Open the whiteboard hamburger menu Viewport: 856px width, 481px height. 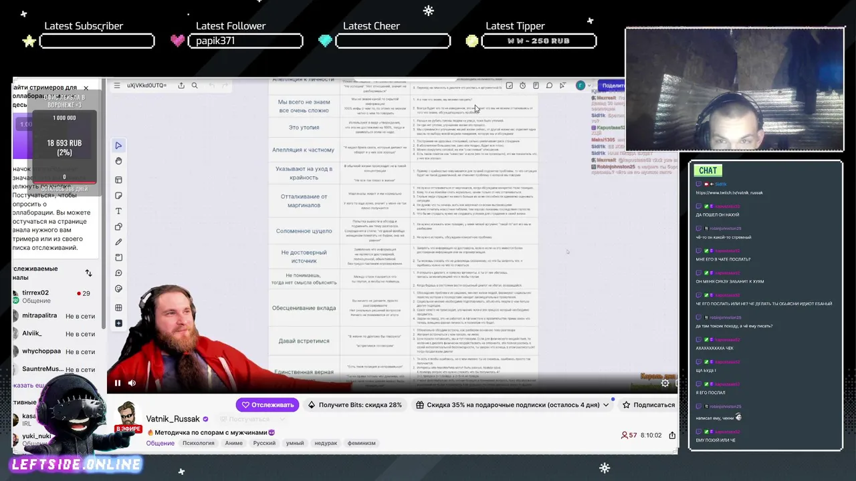(x=117, y=86)
